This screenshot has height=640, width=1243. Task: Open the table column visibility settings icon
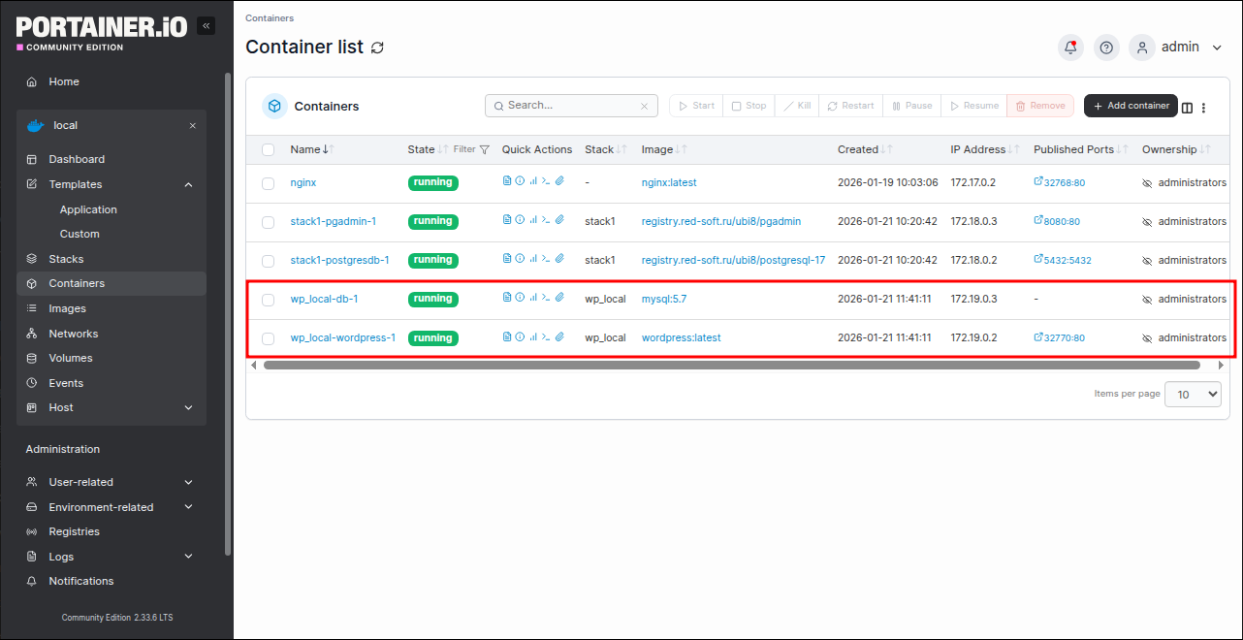1187,107
